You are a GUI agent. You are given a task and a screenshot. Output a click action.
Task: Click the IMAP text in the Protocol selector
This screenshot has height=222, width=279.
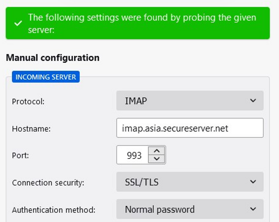click(136, 101)
